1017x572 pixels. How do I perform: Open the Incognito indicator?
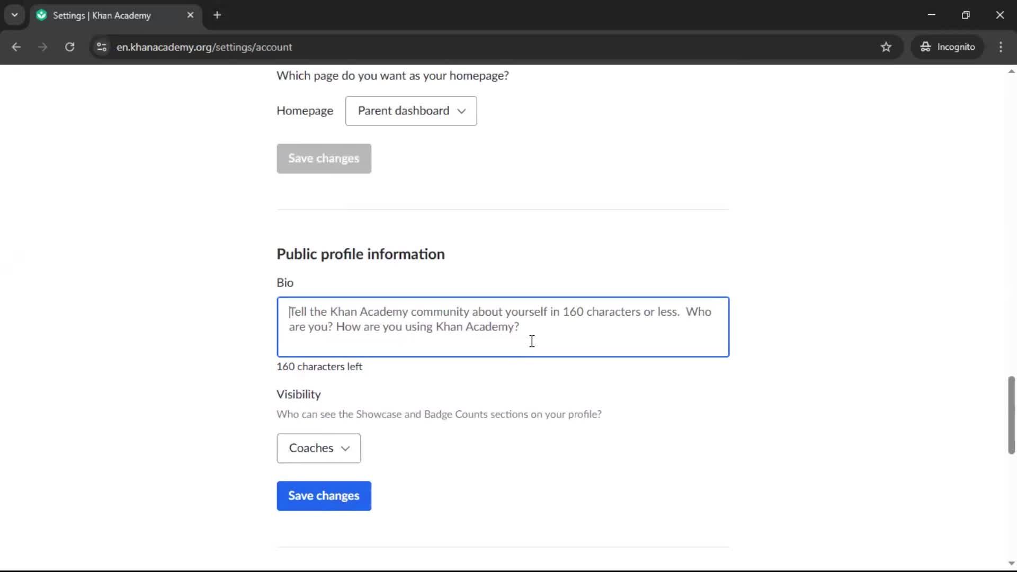click(x=948, y=47)
